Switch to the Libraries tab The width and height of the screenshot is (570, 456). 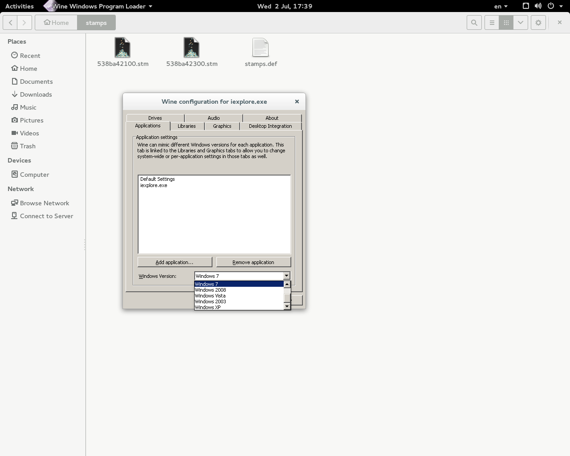(x=187, y=126)
